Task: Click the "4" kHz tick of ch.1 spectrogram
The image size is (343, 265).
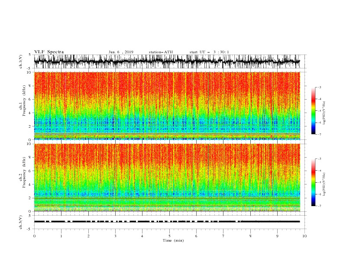Action: [x=30, y=113]
